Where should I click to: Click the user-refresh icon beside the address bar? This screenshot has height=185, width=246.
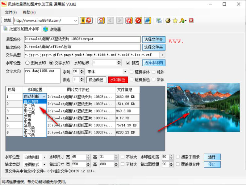tap(86, 21)
